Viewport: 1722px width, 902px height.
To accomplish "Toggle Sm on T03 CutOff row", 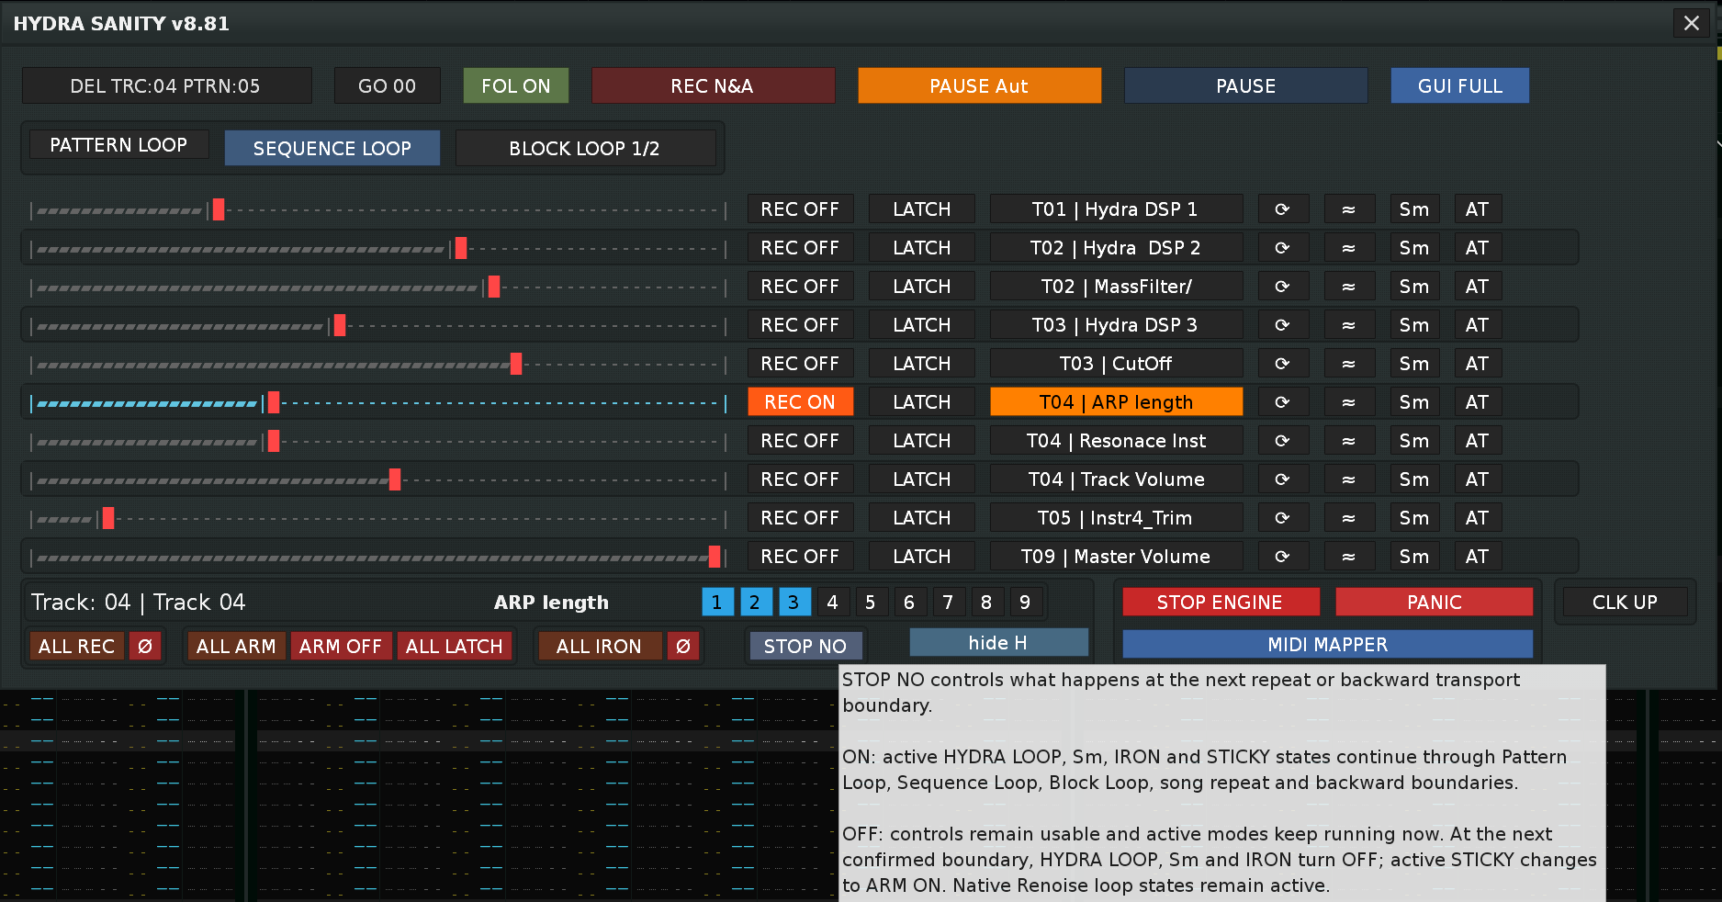I will [x=1414, y=364].
